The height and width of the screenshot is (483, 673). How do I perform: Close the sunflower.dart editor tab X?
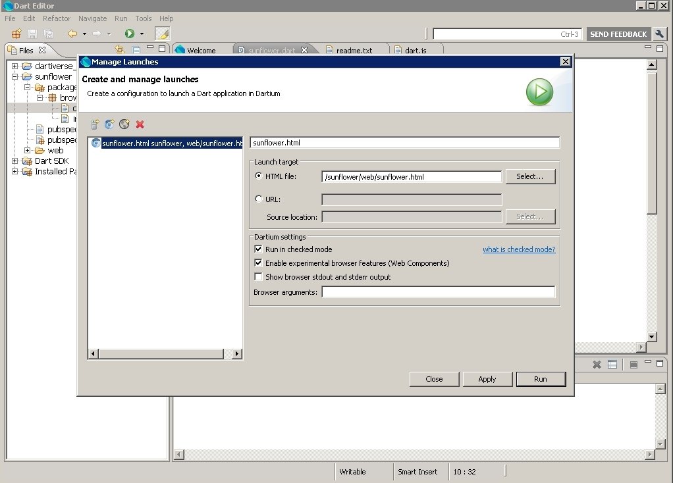pyautogui.click(x=304, y=50)
